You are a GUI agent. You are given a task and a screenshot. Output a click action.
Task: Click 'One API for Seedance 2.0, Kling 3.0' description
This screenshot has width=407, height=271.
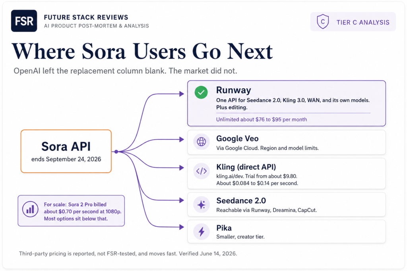coord(293,100)
